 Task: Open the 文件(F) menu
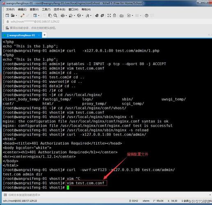click(x=10, y=9)
